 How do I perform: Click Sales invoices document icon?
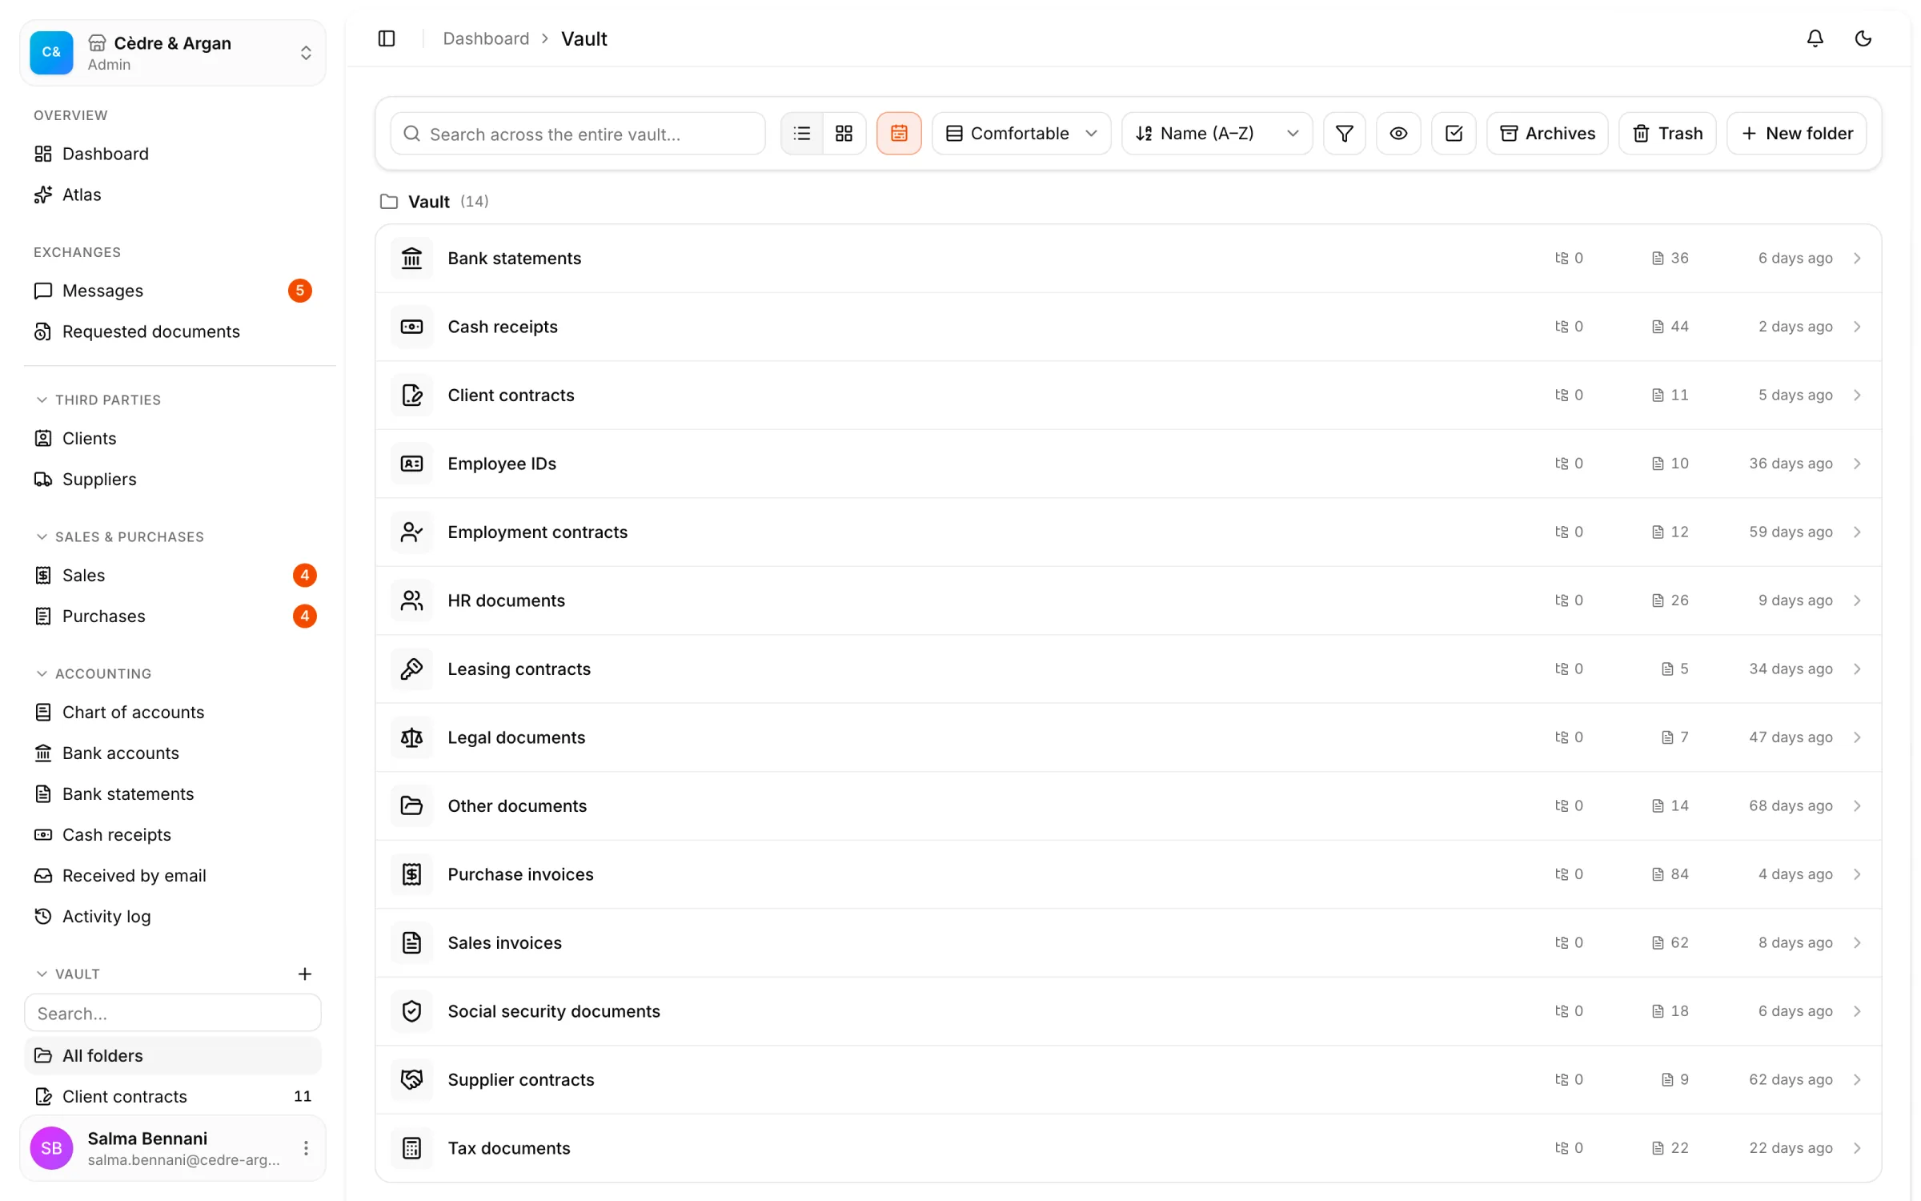pyautogui.click(x=411, y=942)
